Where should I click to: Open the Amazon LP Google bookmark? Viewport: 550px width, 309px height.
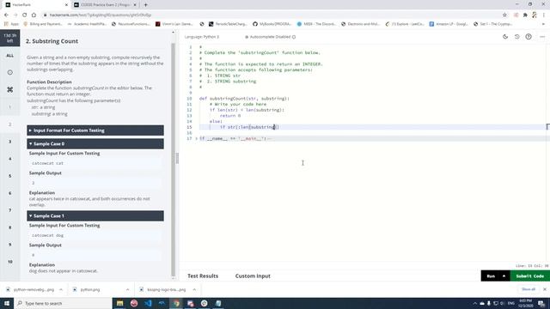pos(449,24)
